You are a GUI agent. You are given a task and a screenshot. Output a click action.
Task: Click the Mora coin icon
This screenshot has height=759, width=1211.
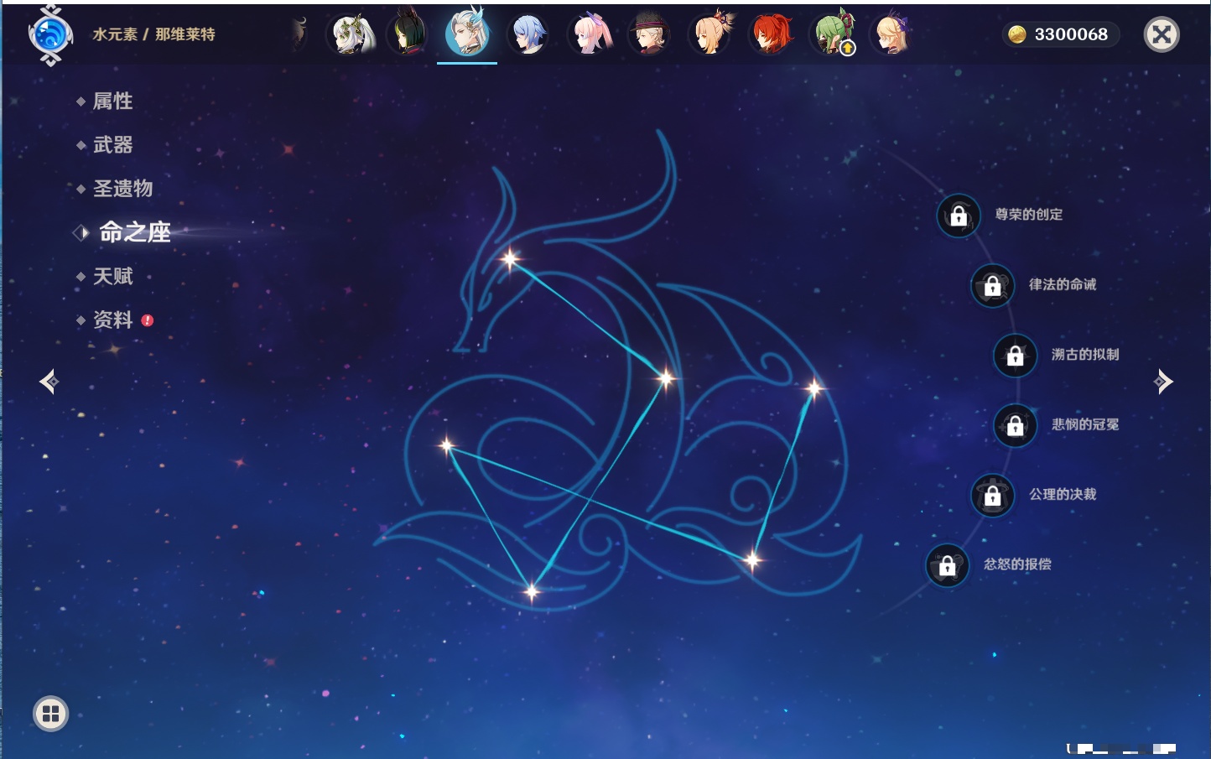click(1017, 34)
